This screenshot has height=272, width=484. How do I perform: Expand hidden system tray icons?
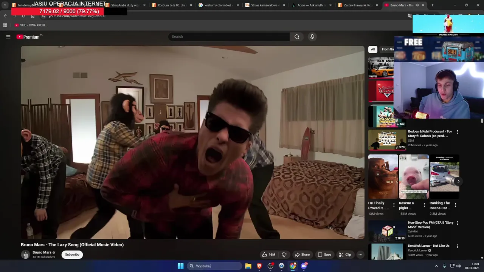[x=436, y=266]
